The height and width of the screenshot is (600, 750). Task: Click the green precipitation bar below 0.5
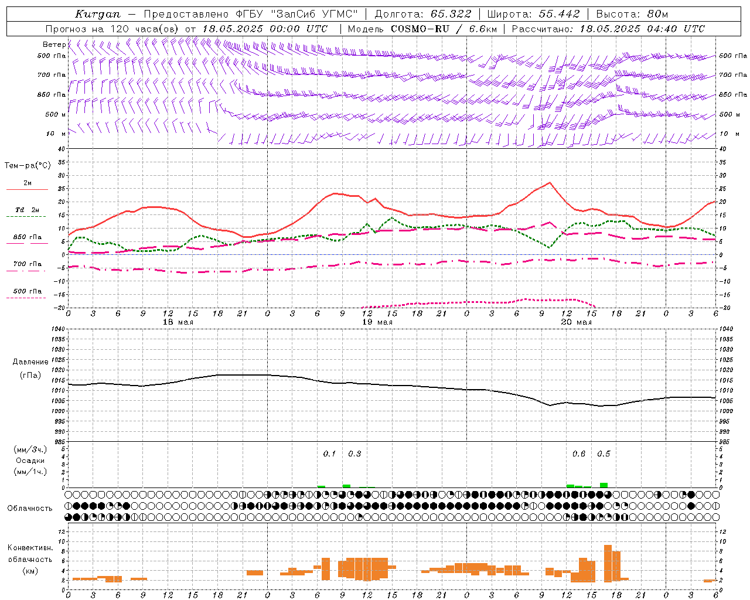click(604, 485)
